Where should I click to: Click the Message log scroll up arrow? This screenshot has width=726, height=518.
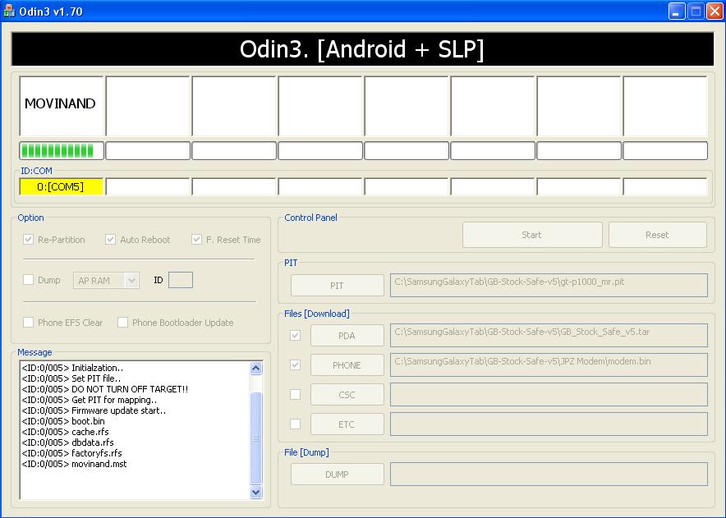coord(256,369)
